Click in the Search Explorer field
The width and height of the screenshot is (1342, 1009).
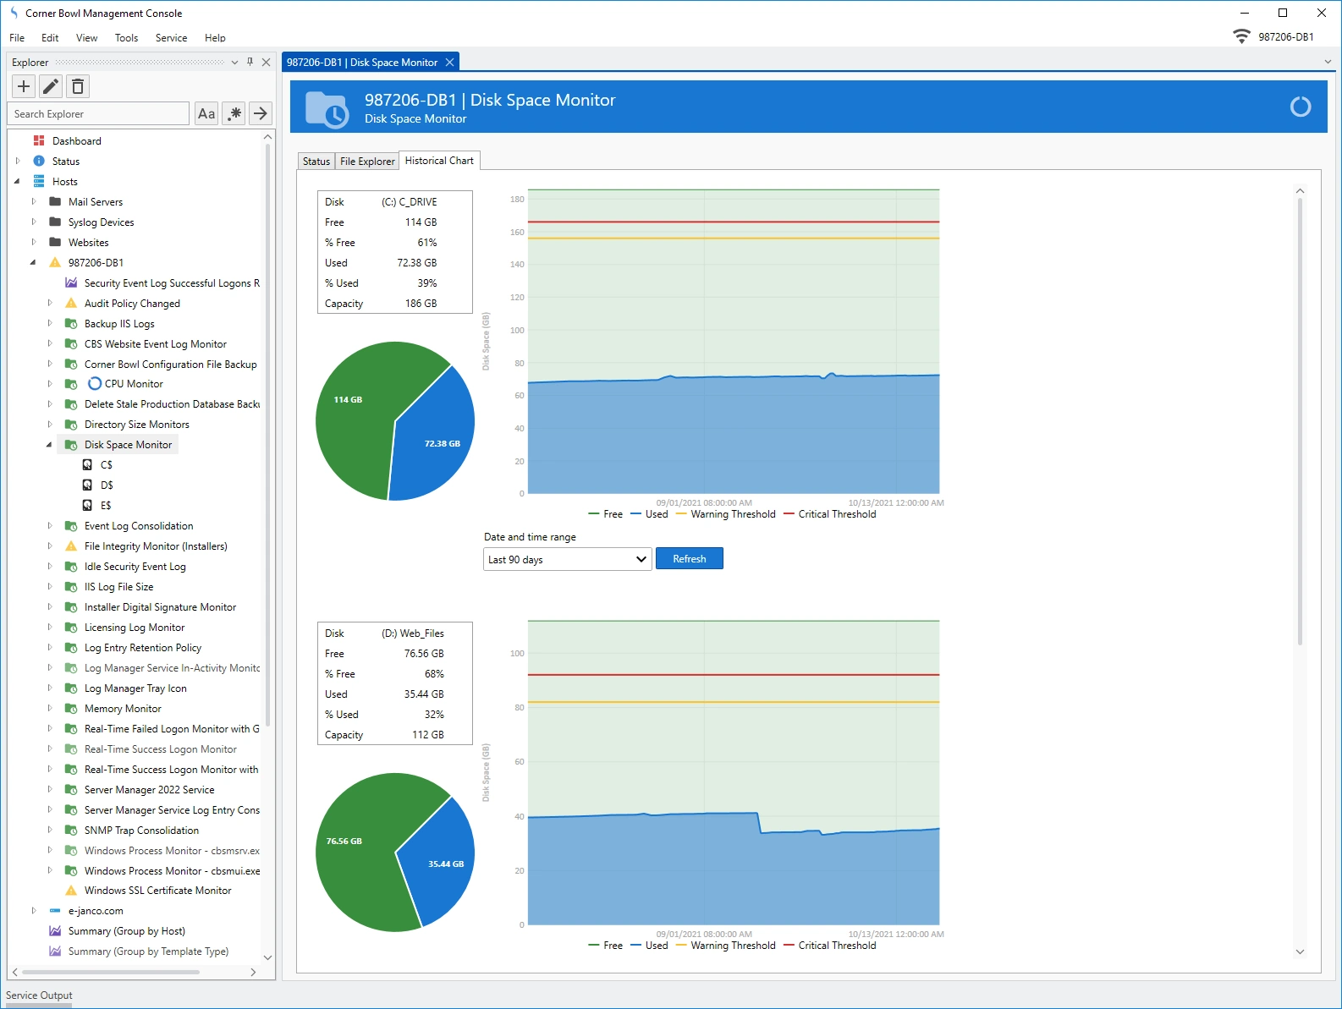coord(98,113)
